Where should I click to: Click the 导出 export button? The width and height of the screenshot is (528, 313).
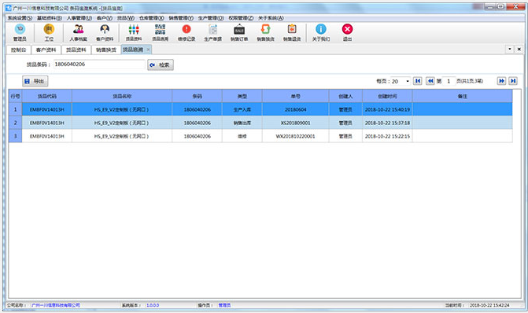[35, 81]
